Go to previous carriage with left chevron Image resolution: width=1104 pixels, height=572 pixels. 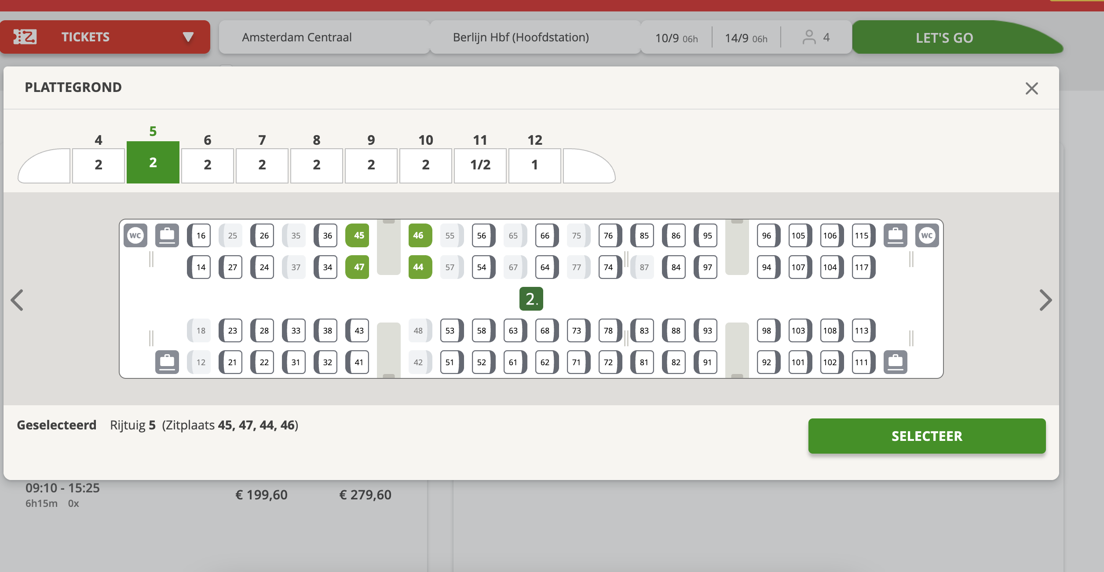point(18,300)
